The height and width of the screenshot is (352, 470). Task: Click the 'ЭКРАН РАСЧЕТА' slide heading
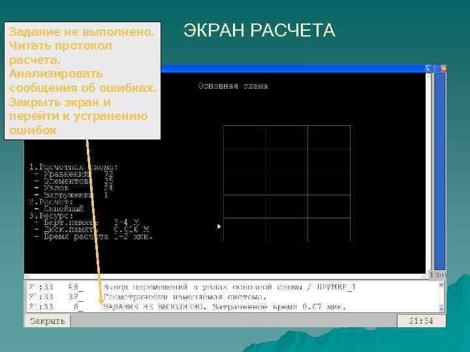point(259,30)
